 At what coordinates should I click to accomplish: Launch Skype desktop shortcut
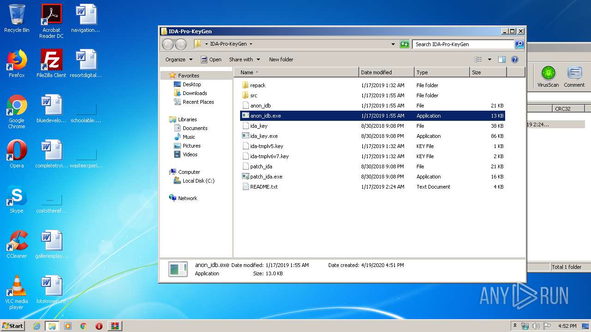tap(17, 199)
